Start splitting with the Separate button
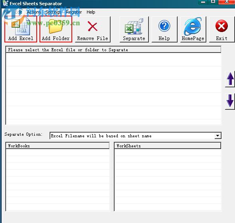 pos(134,30)
